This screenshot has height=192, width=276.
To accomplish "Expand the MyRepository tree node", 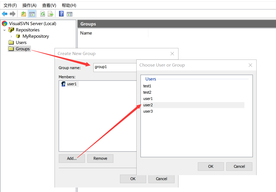I will click(11, 36).
